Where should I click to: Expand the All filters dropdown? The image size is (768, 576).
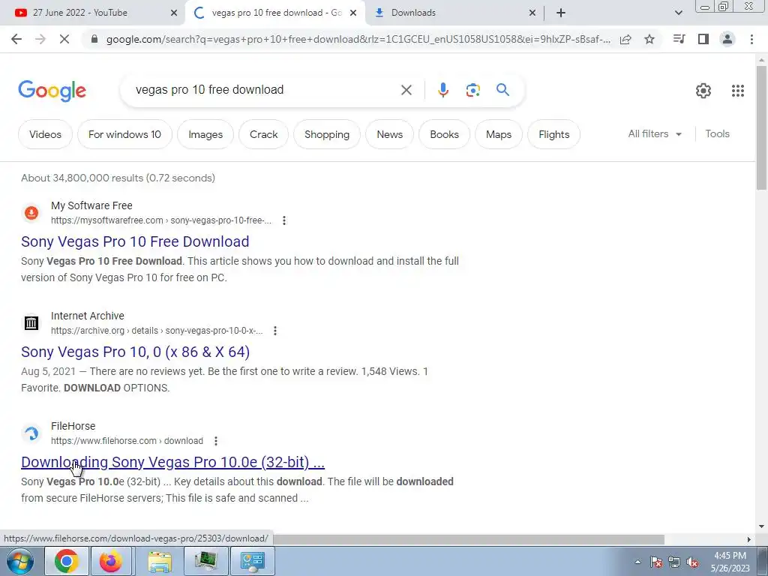(x=655, y=133)
